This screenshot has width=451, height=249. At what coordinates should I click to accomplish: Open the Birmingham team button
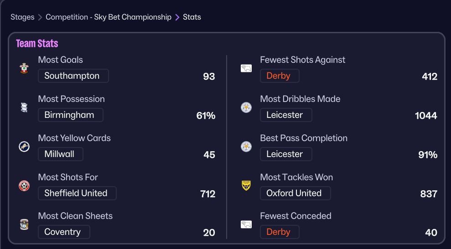(x=70, y=115)
